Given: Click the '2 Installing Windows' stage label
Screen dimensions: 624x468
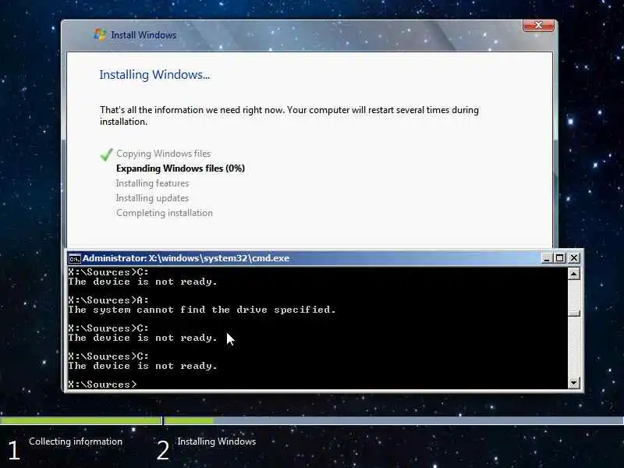Looking at the screenshot, I should coord(206,449).
